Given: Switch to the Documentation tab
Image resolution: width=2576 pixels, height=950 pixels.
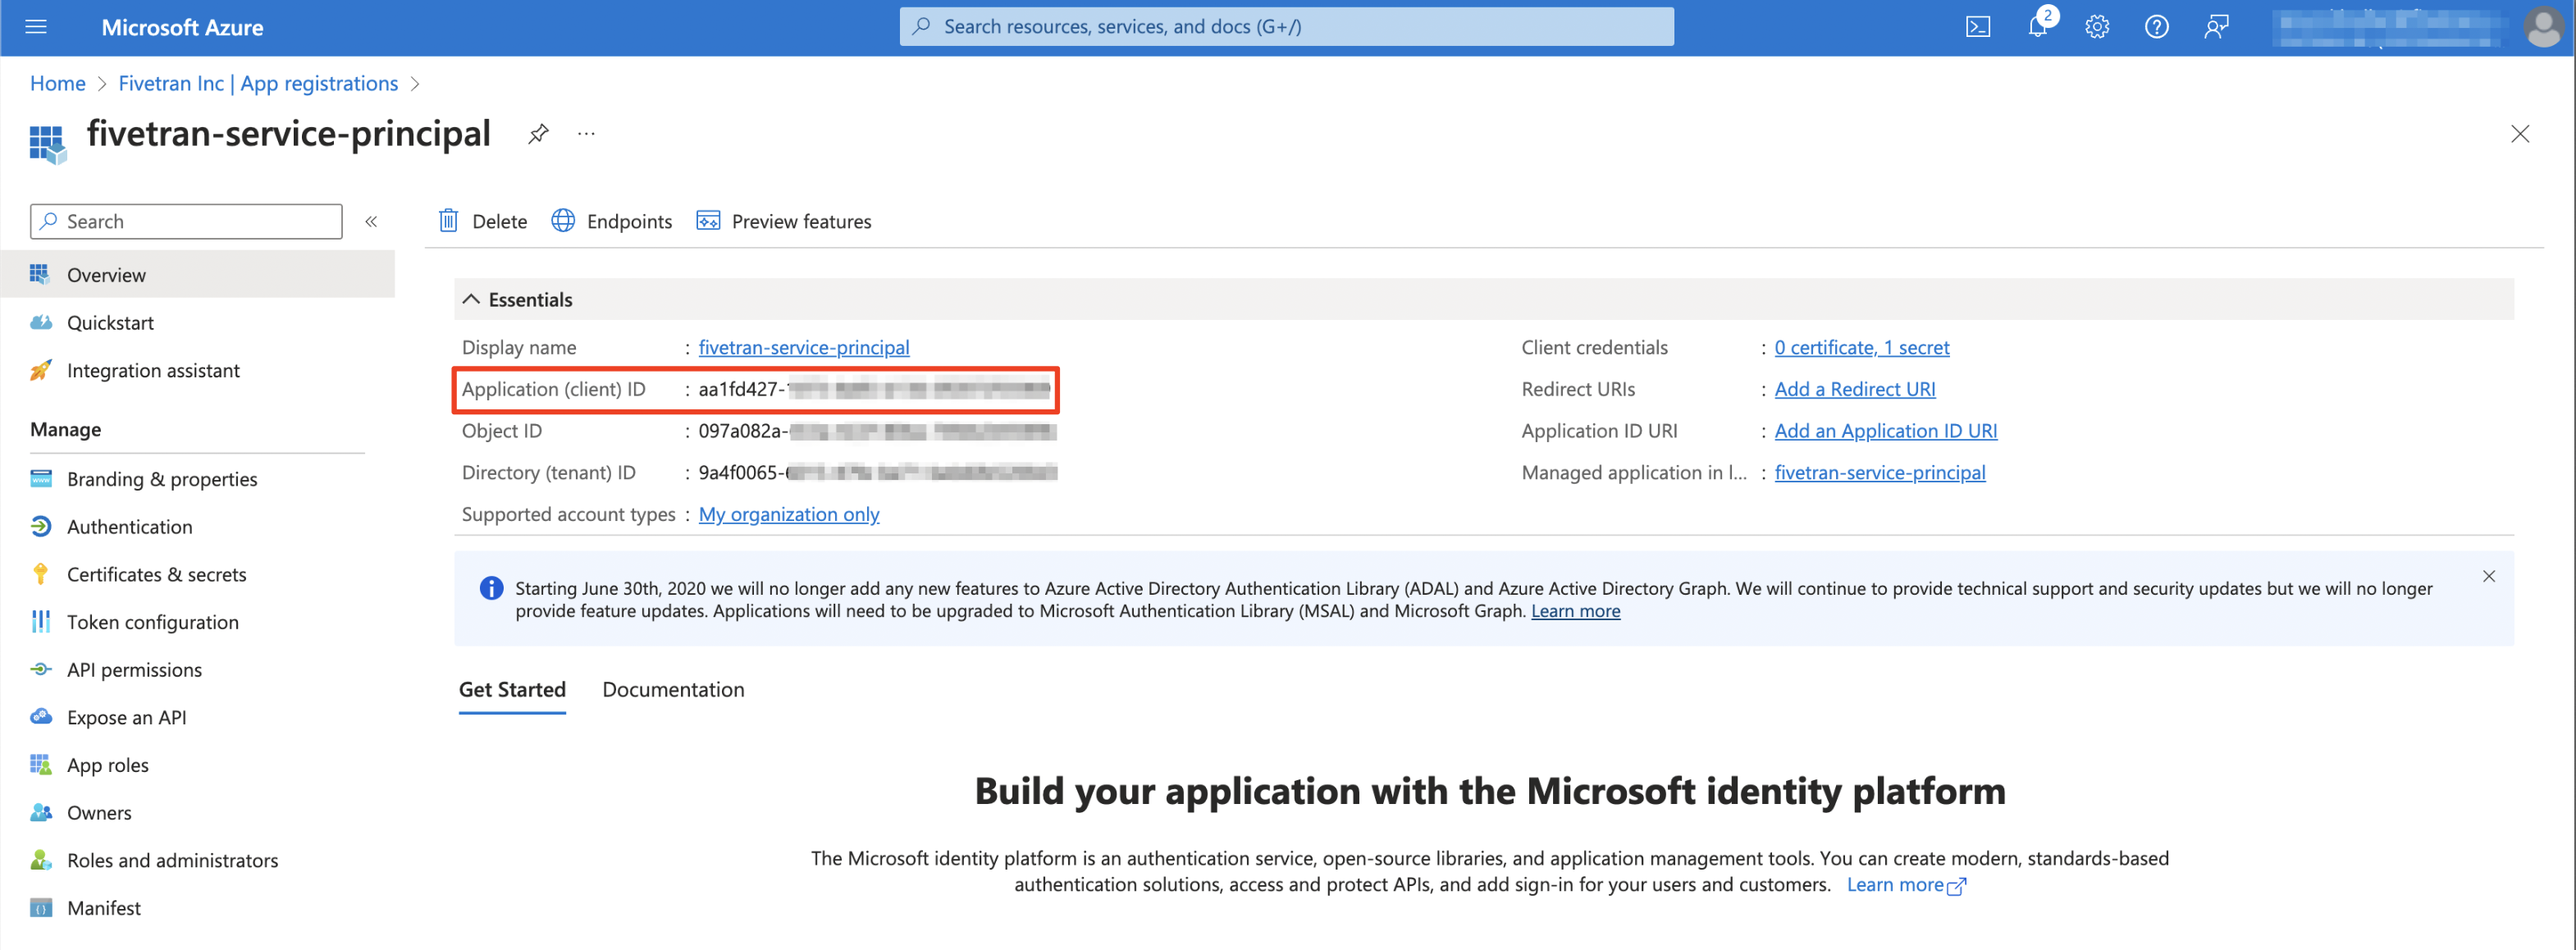Looking at the screenshot, I should pyautogui.click(x=673, y=690).
